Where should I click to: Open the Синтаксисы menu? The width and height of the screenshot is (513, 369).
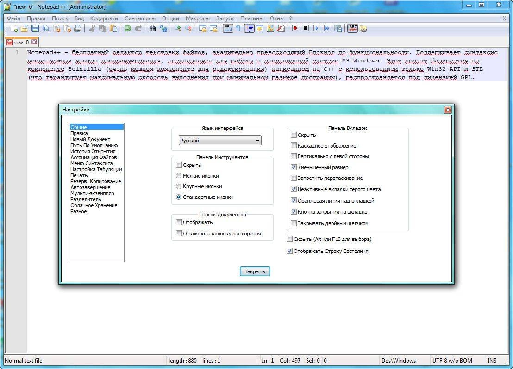[140, 18]
